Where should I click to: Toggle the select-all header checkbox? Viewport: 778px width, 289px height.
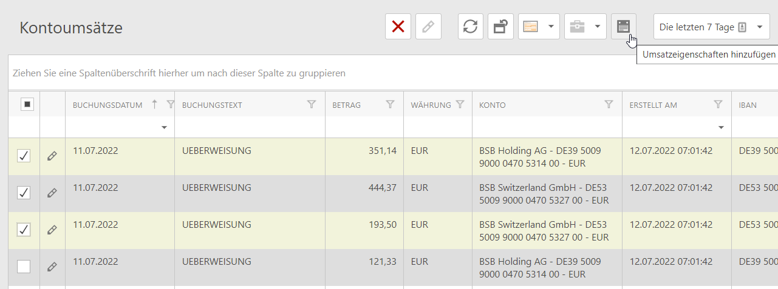click(x=27, y=104)
